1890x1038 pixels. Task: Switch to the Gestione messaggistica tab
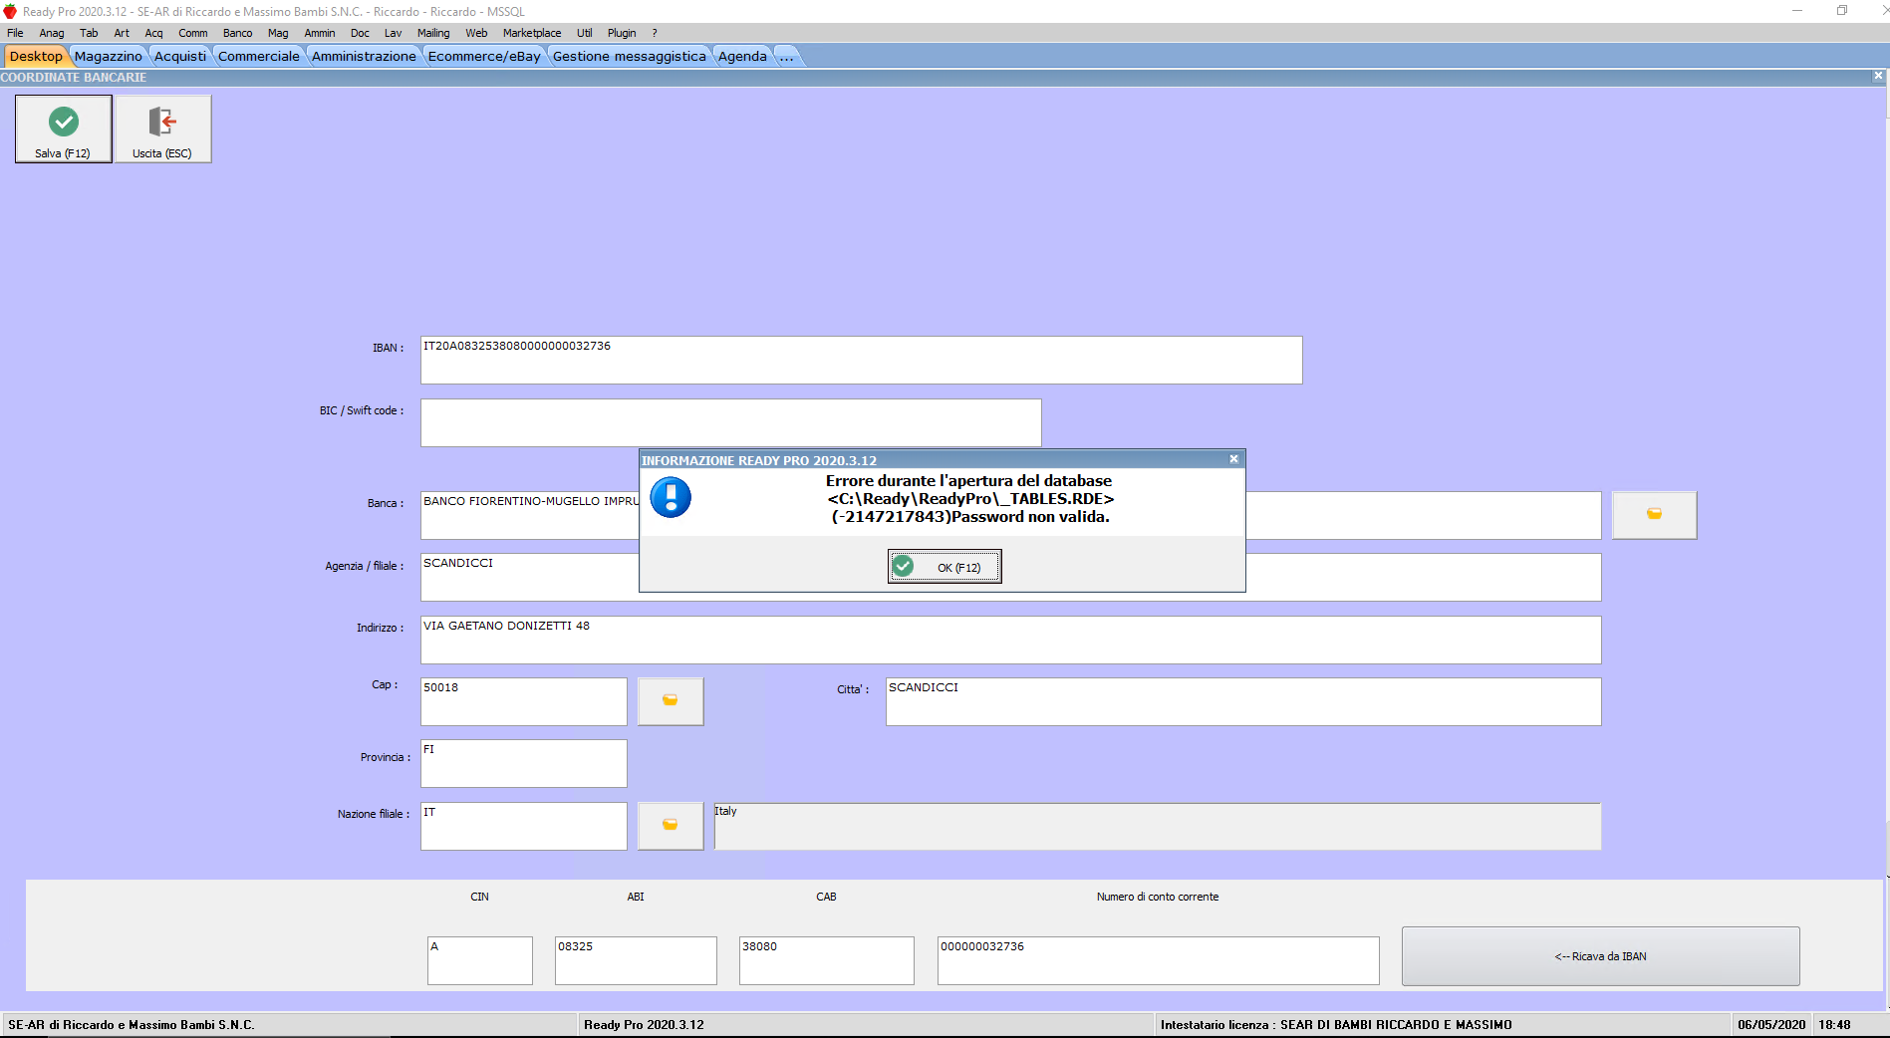(630, 56)
